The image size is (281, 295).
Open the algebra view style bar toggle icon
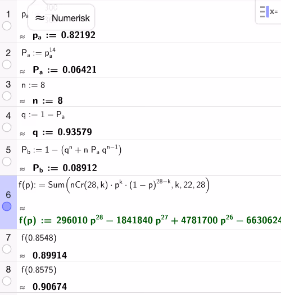coord(269,12)
